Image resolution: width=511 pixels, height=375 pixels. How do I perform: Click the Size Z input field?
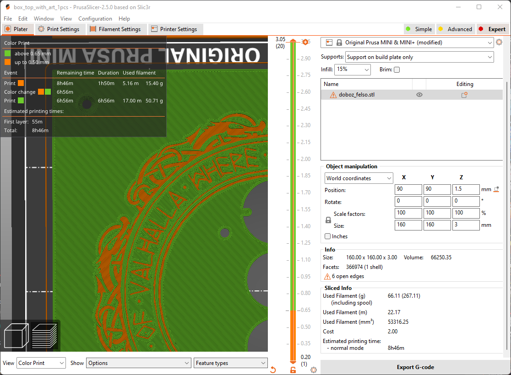(x=466, y=225)
